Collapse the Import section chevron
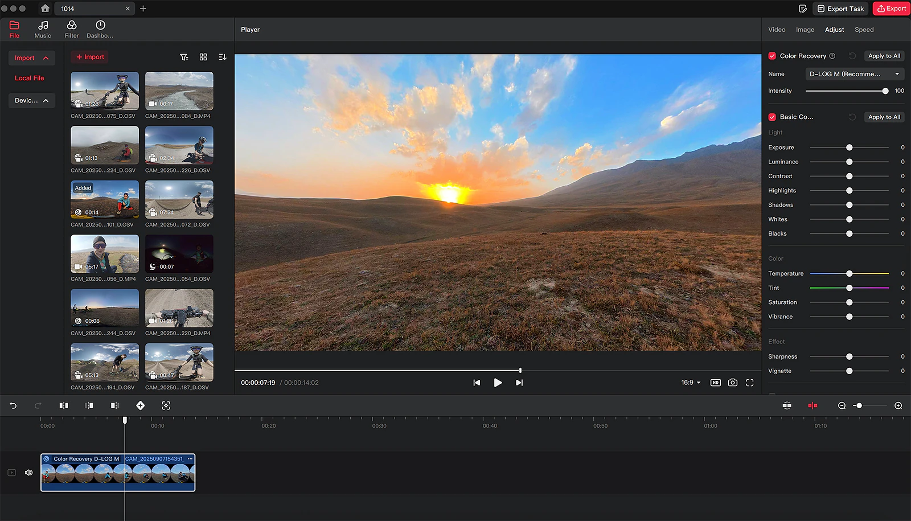Screen dimensions: 911x521 46,58
